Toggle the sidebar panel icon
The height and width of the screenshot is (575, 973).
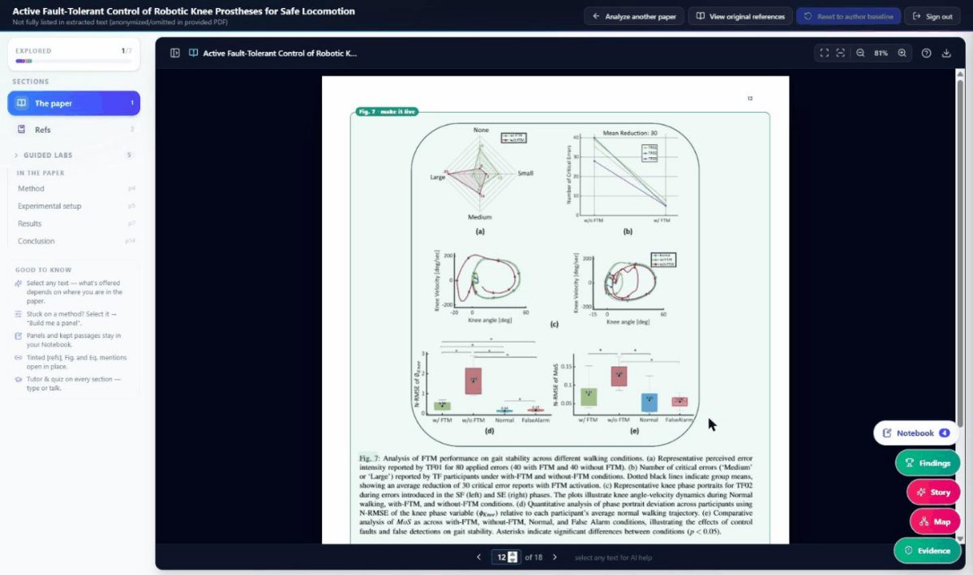coord(174,53)
